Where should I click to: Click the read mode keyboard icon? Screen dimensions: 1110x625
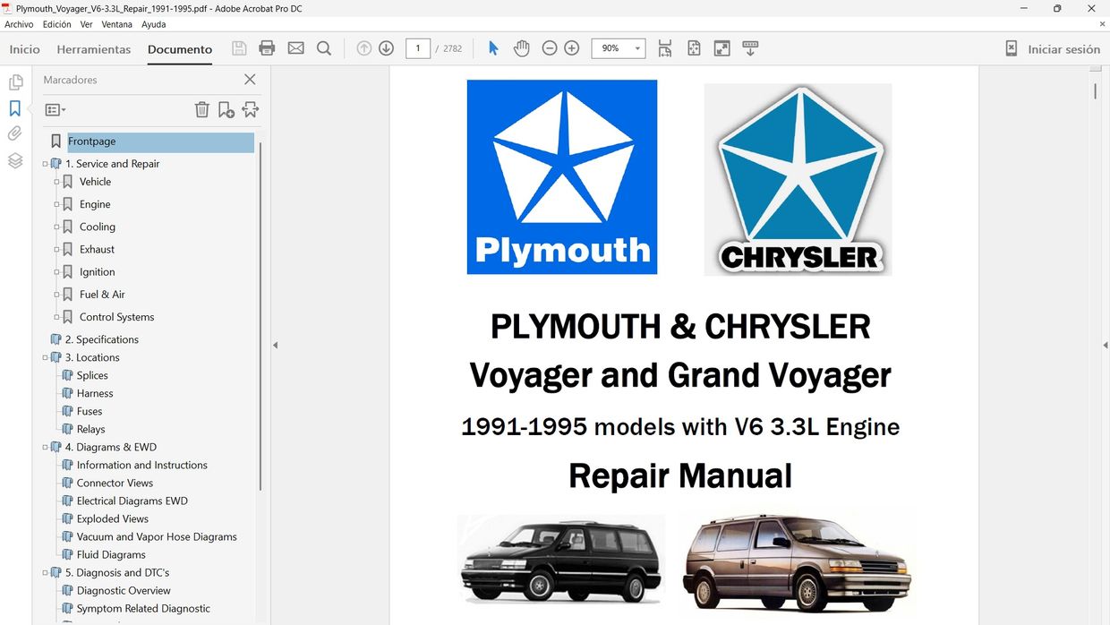(750, 48)
